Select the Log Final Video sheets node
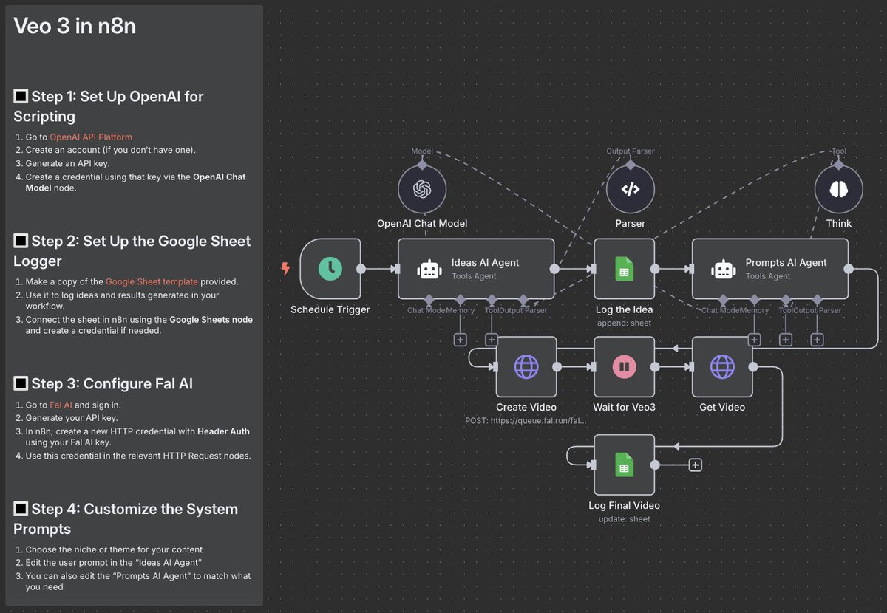887x613 pixels. 625,465
